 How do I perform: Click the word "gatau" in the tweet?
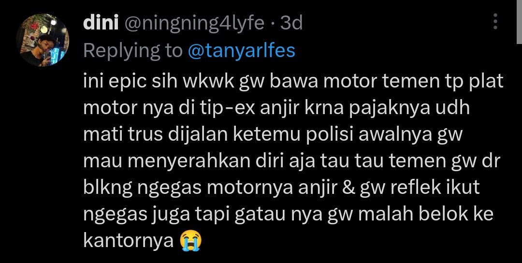pyautogui.click(x=261, y=215)
